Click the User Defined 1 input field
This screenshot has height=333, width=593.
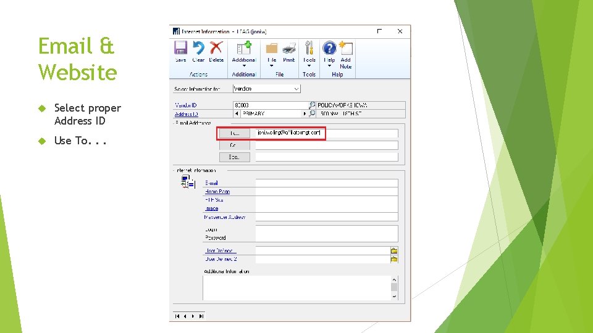click(323, 251)
